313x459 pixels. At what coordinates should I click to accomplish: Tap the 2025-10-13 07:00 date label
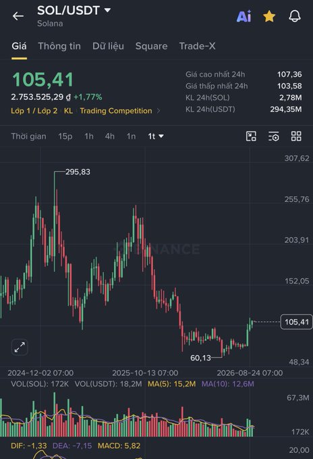click(x=145, y=373)
